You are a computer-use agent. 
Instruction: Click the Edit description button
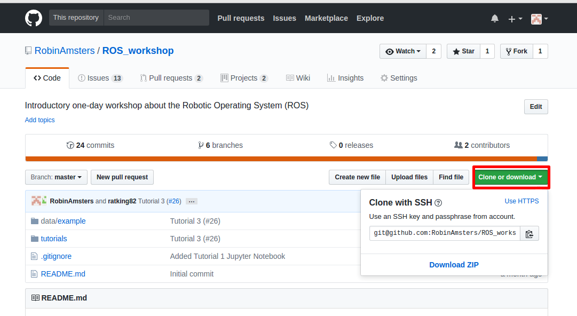click(x=536, y=107)
